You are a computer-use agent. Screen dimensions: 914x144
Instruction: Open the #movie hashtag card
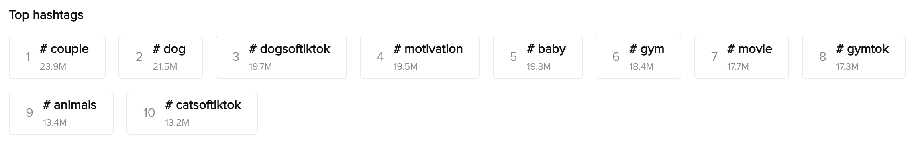742,57
